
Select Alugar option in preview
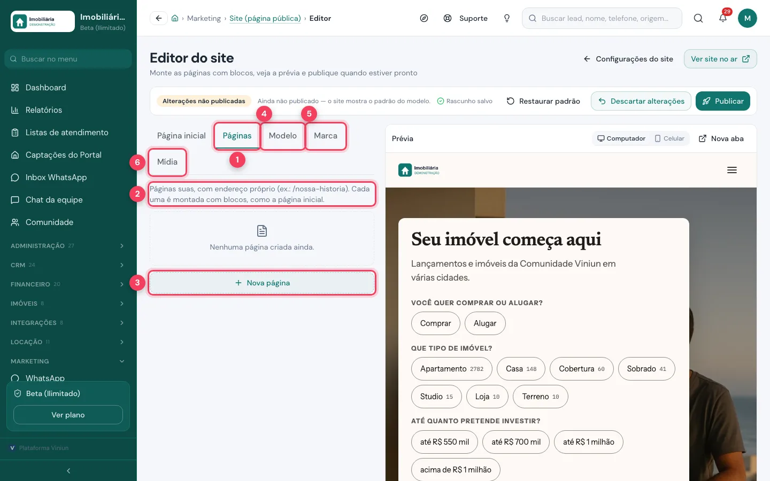click(485, 323)
